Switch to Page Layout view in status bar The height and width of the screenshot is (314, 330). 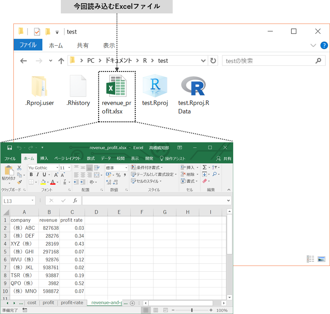coord(156,310)
